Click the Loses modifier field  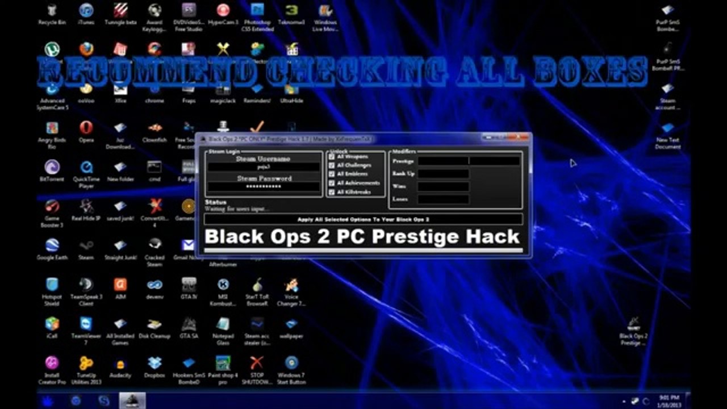tap(443, 199)
